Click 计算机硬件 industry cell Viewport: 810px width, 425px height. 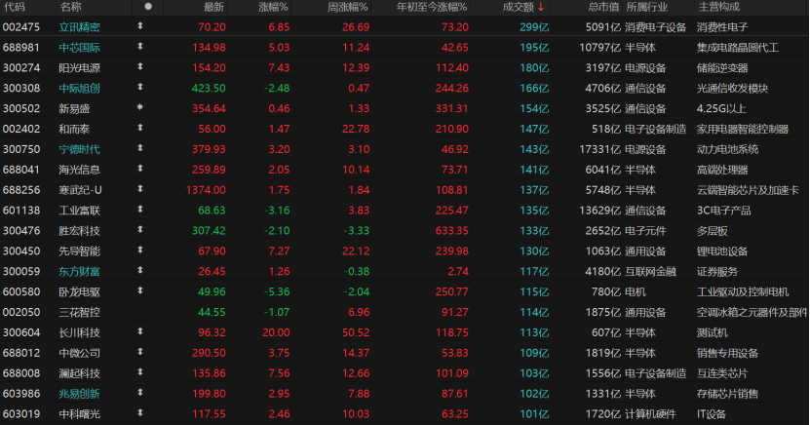click(650, 414)
